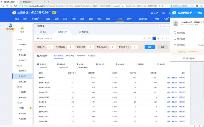
Task: Select the 7天 date range button
Action: 144,38
